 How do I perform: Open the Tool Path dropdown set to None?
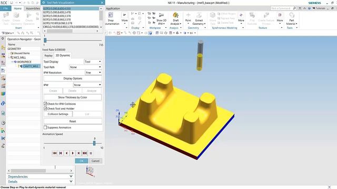(x=85, y=67)
